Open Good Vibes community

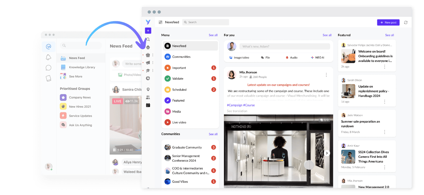click(x=190, y=182)
